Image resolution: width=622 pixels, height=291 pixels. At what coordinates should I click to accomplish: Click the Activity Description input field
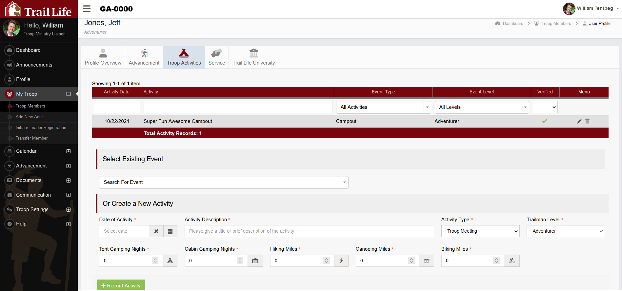[309, 231]
